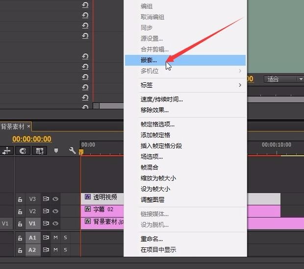Toggle track targeting for V1

(32, 223)
